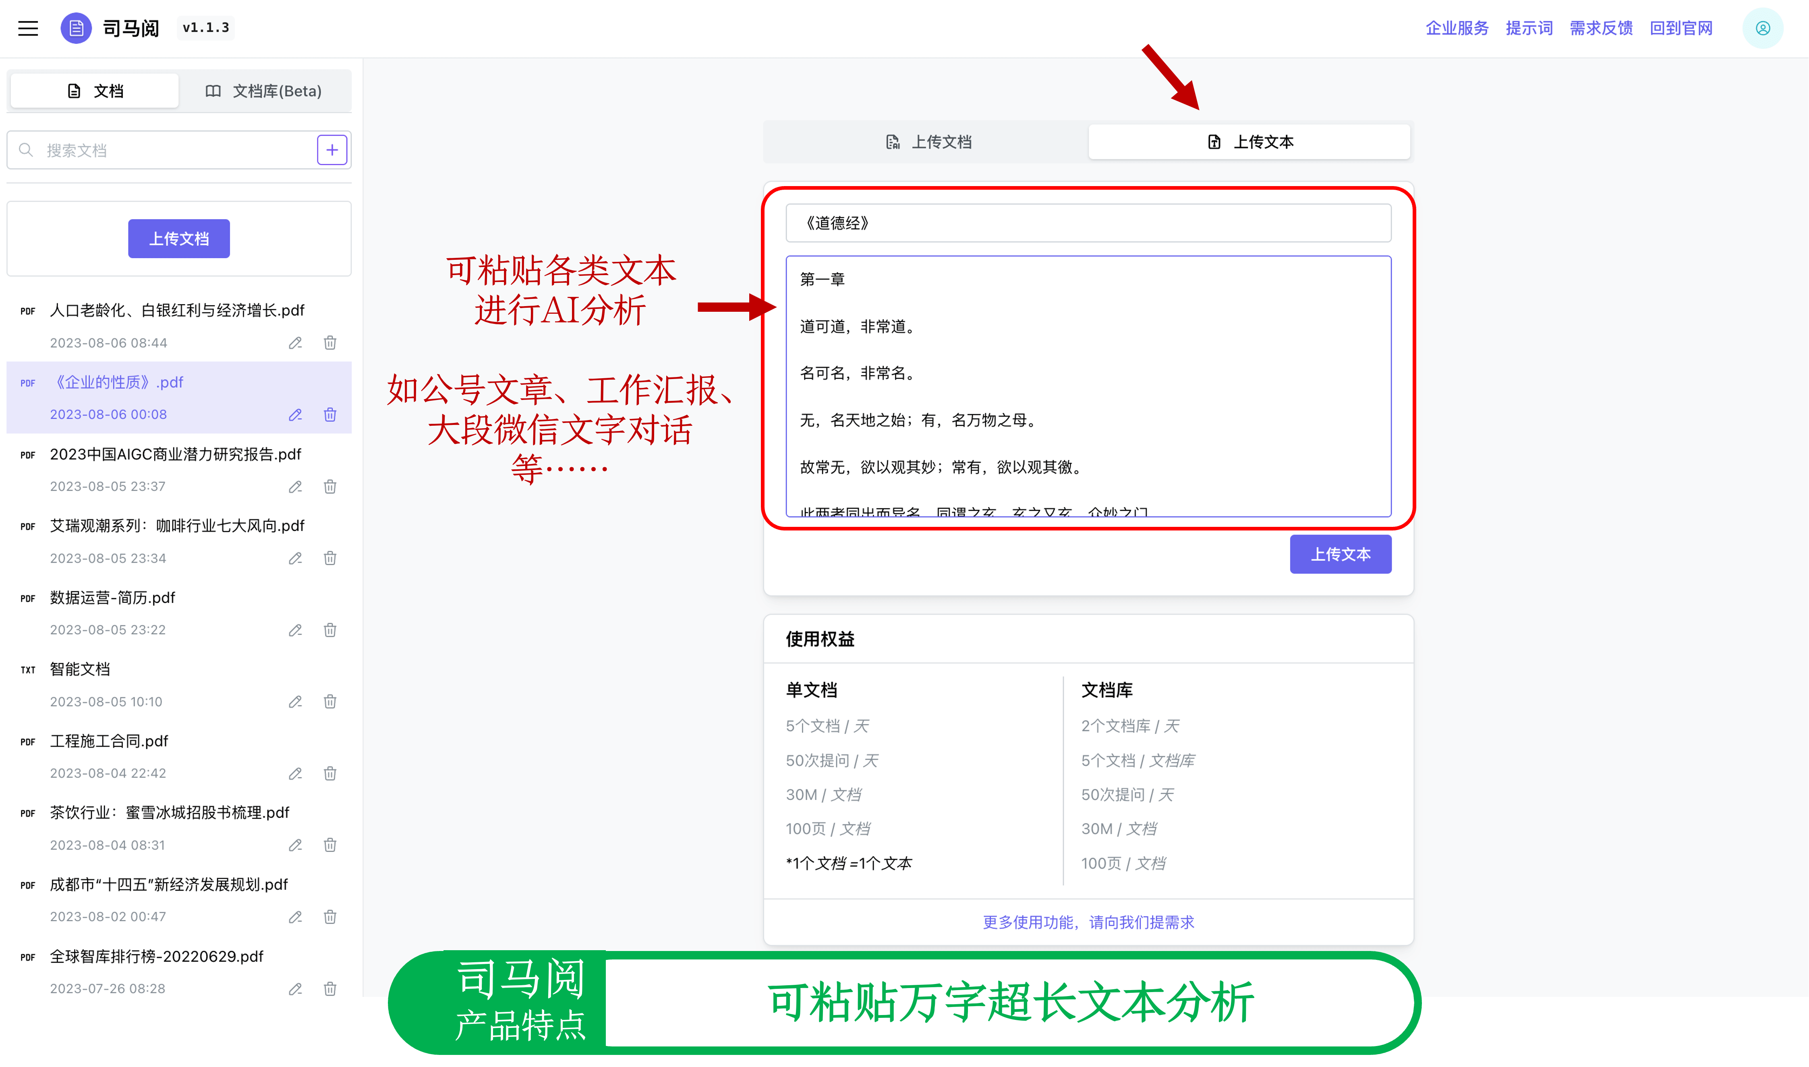Delete 2023中国AIGC商业潜力研究报告.pdf
1809x1067 pixels.
pos(330,487)
